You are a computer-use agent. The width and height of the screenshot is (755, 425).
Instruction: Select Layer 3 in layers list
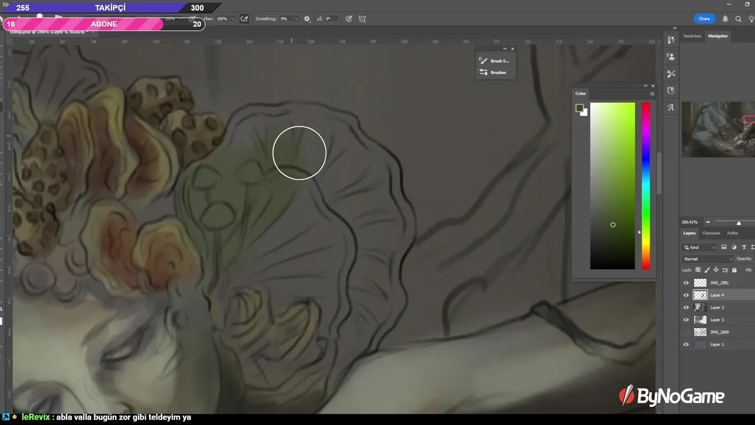(x=718, y=320)
